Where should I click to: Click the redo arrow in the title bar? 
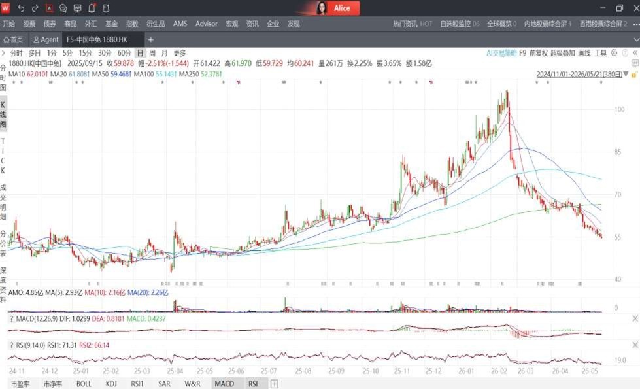[35, 8]
